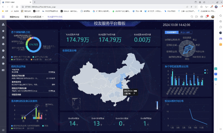
Task: Toggle the cyan legend entry of donut chart
Action: 40,57
